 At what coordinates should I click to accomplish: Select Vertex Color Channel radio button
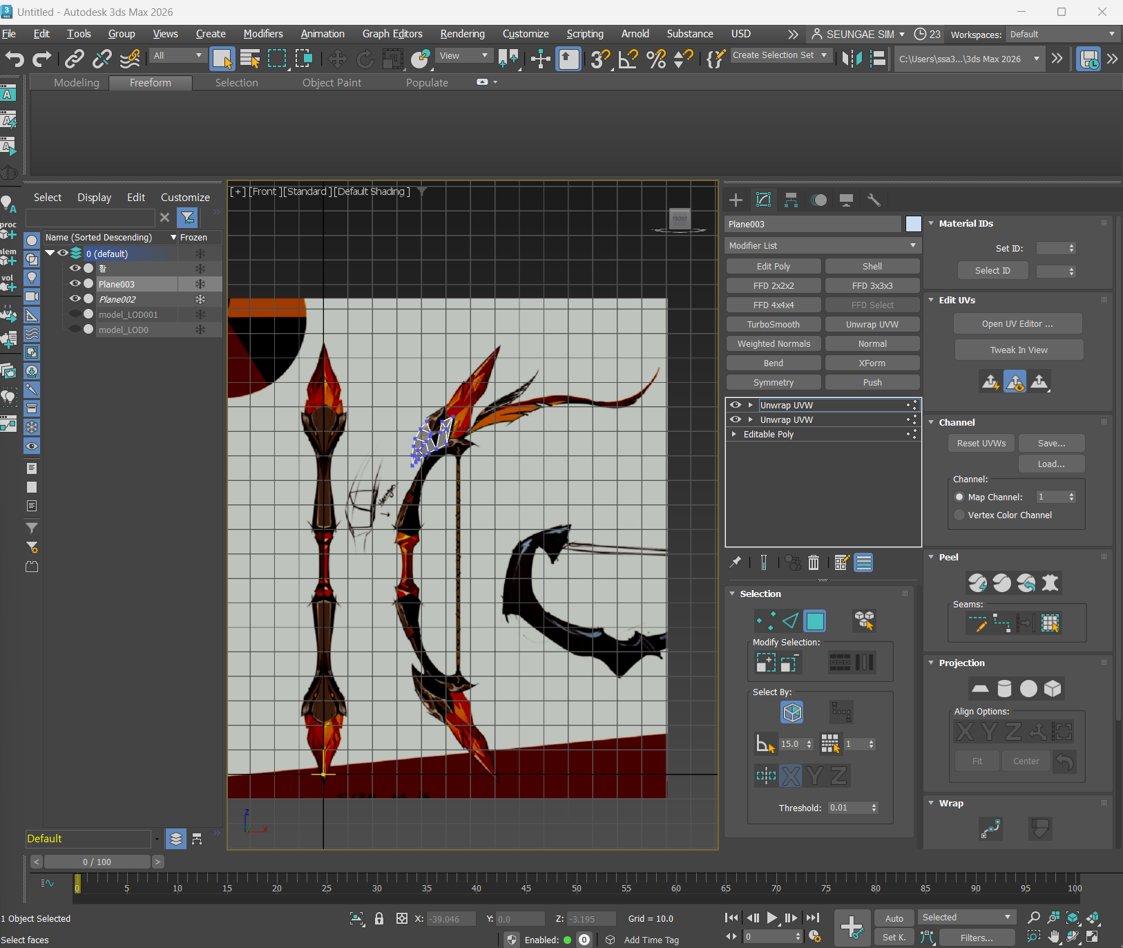[x=959, y=515]
